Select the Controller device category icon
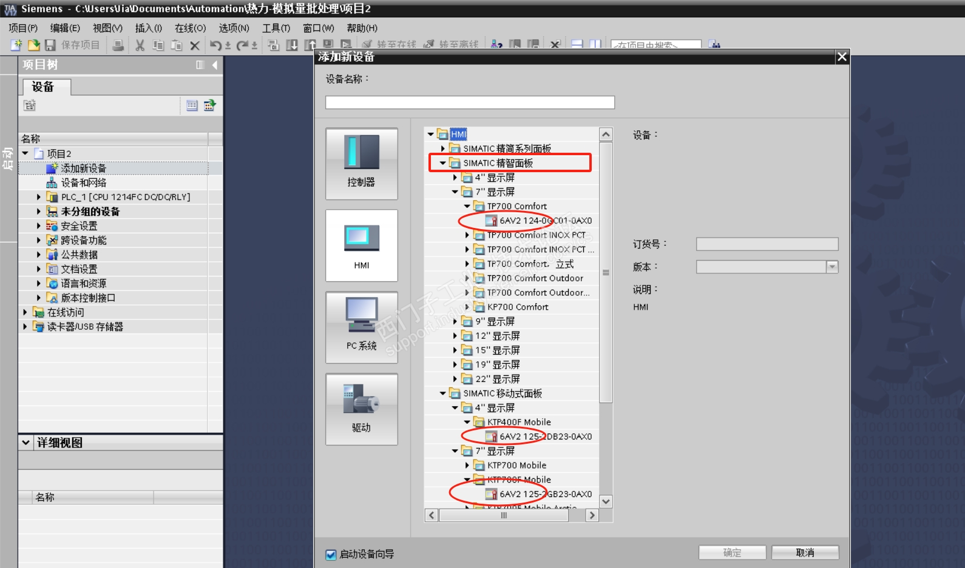 (362, 164)
